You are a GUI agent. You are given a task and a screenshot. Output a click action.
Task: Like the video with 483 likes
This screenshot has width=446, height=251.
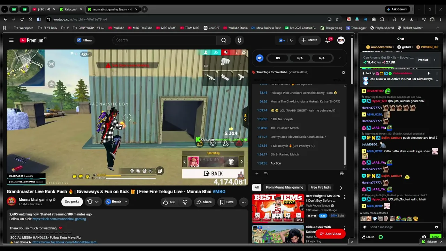[x=170, y=202]
